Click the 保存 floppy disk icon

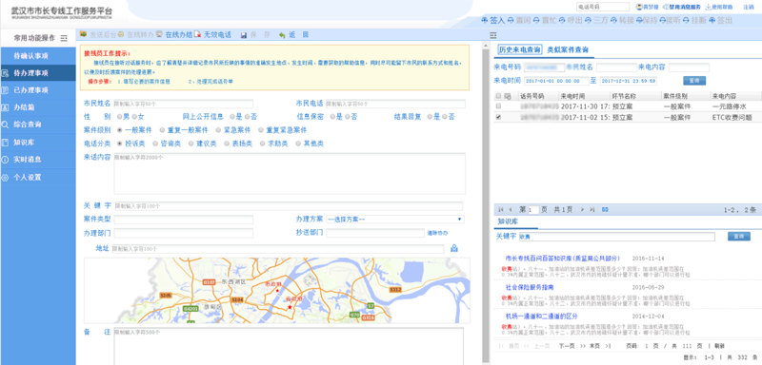244,35
